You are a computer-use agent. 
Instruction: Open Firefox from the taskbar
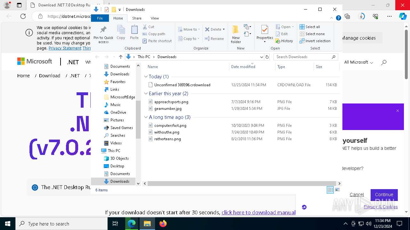[x=163, y=224]
